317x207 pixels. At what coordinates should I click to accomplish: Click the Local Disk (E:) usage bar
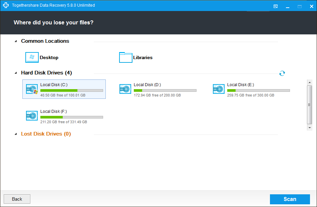[258, 90]
